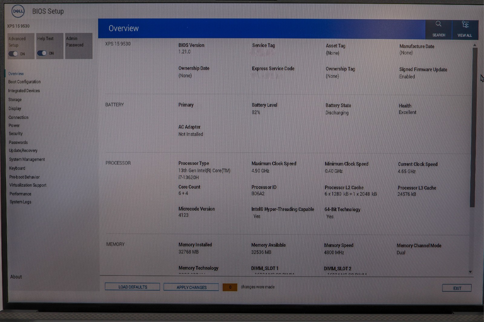The width and height of the screenshot is (484, 322).
Task: Click the Battery State Discharging text
Action: [x=337, y=113]
